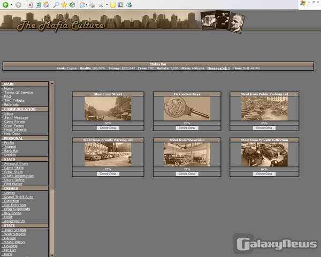Open the Mail icon in toolbar

pyautogui.click(x=82, y=4)
